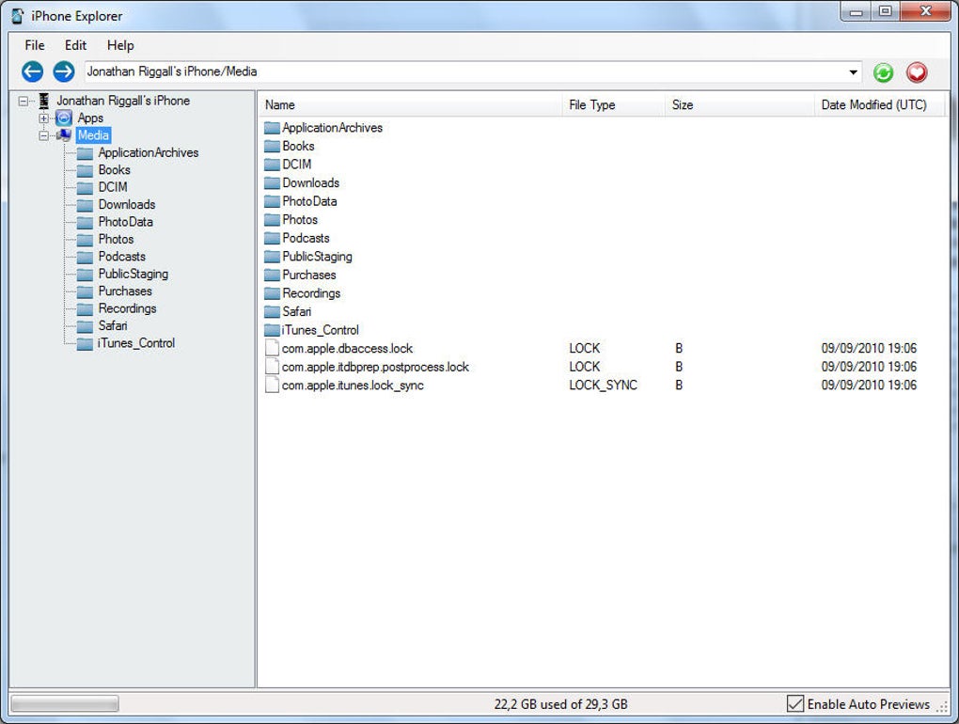Open the Help menu
This screenshot has width=959, height=724.
click(x=120, y=45)
